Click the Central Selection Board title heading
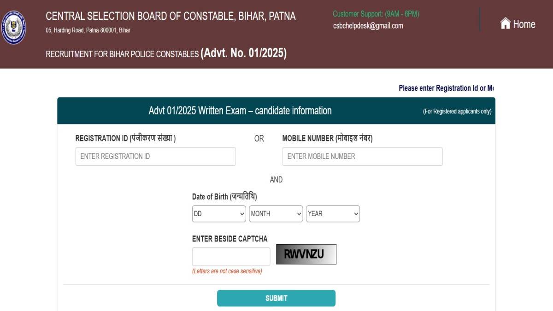This screenshot has width=553, height=311. click(171, 16)
